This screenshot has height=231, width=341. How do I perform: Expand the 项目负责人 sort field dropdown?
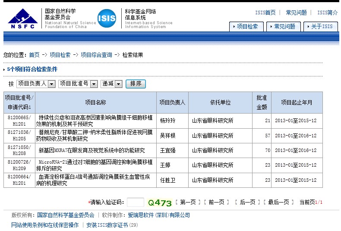[51, 84]
